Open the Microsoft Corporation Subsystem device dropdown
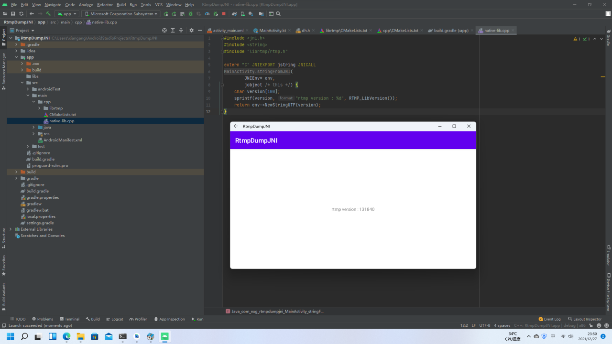612x344 pixels. [121, 14]
